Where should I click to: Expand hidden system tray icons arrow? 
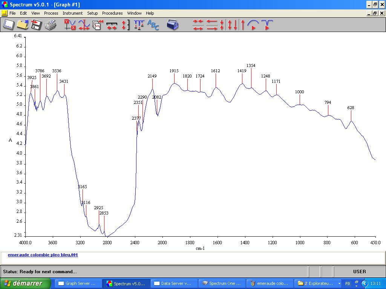click(365, 283)
